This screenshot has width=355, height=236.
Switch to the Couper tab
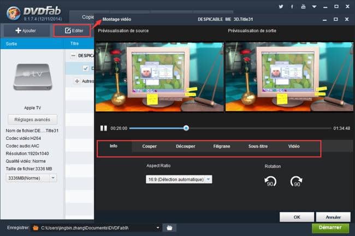click(150, 146)
